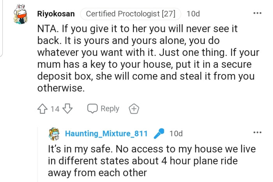The width and height of the screenshot is (273, 182).
Task: Click the Reply button text
Action: 110,109
